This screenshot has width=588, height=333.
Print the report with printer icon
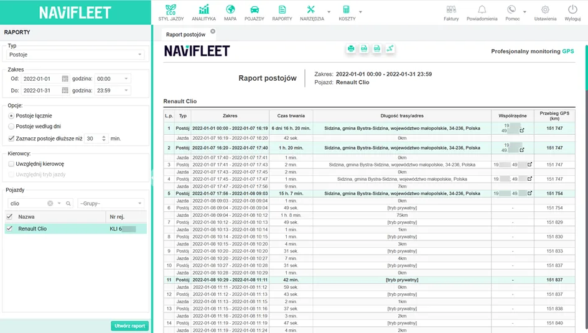(351, 48)
